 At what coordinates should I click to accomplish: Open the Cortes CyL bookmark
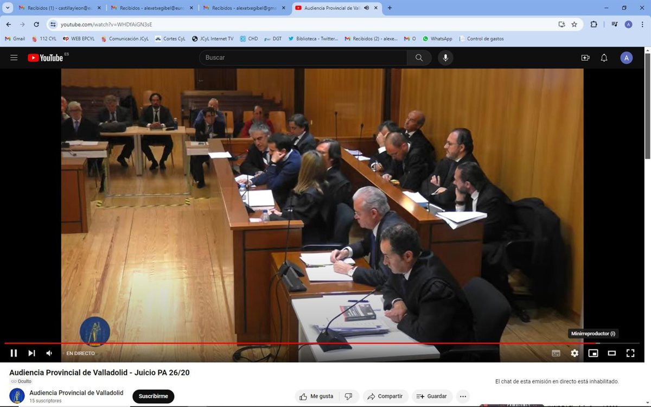[x=170, y=39]
